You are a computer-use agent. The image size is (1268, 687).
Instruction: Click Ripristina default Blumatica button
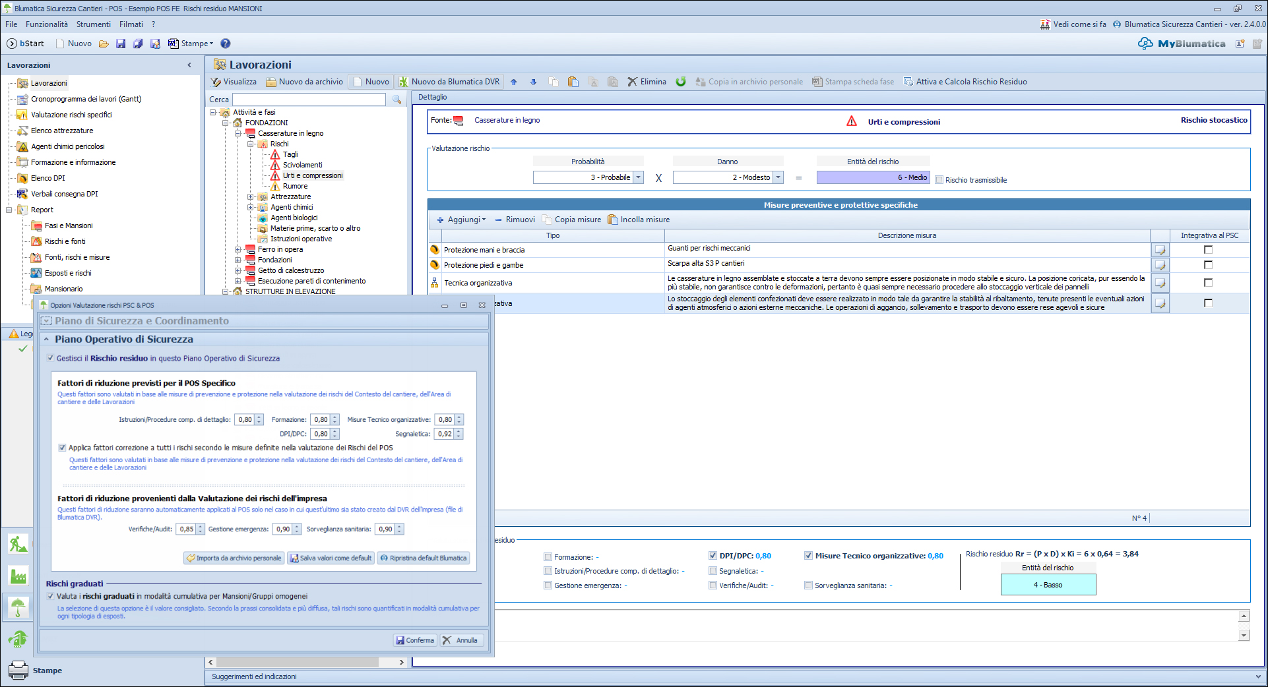(423, 558)
